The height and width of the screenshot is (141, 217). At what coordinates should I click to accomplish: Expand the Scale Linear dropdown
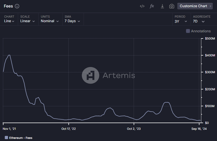28,21
